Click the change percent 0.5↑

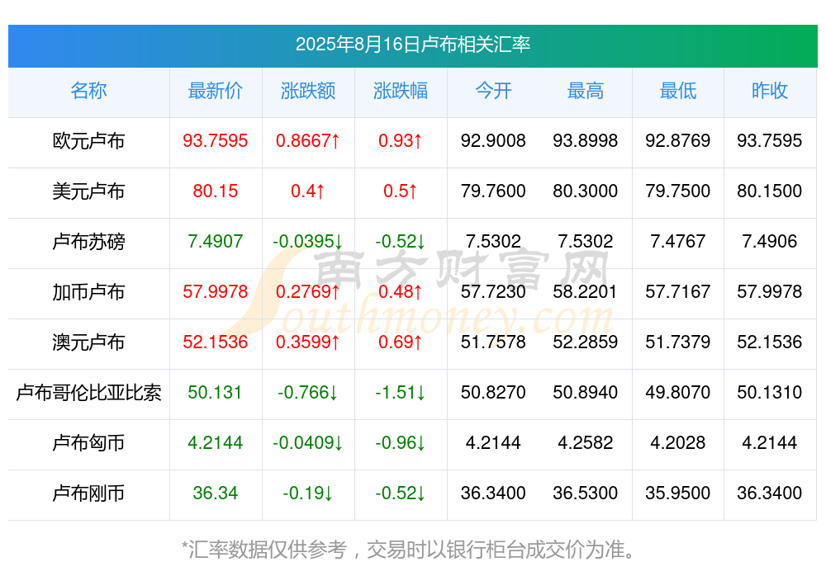point(401,191)
